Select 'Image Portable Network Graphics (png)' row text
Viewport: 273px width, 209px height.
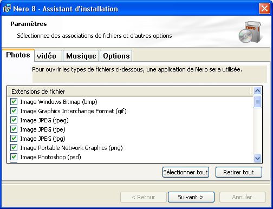[71, 148]
